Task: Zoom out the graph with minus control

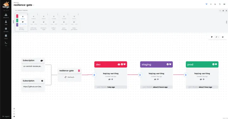Action: click(14, 111)
